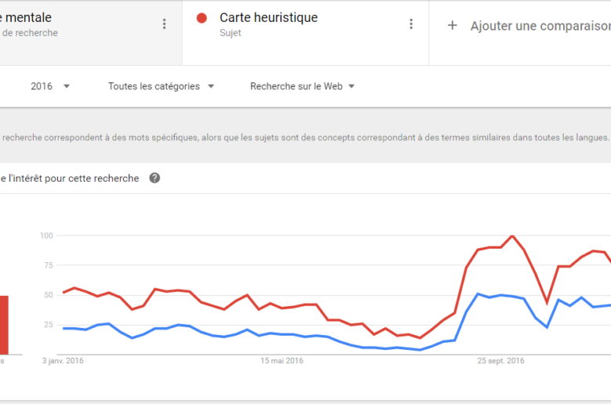Image resolution: width=611 pixels, height=404 pixels.
Task: Open the options menu for the 'mentale' term
Action: [x=164, y=24]
